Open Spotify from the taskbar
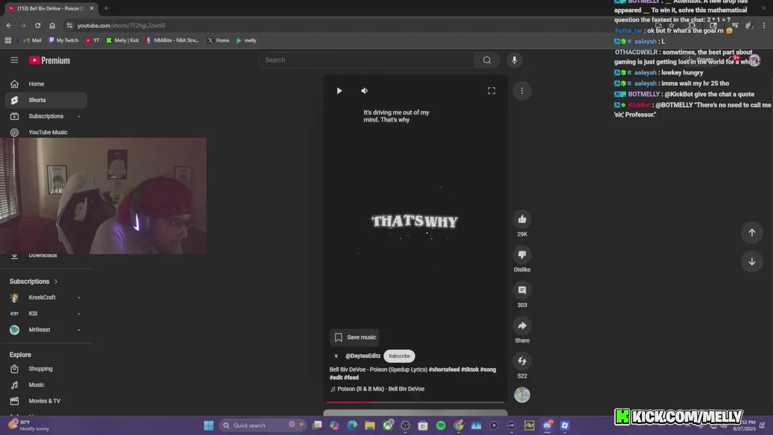Image resolution: width=773 pixels, height=435 pixels. click(x=441, y=425)
